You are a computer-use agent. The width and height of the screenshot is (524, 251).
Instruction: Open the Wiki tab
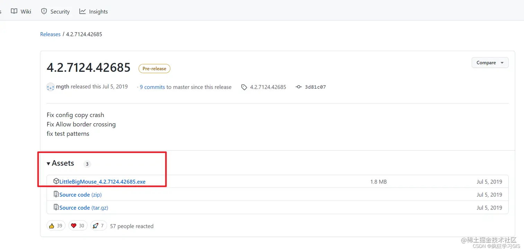21,11
